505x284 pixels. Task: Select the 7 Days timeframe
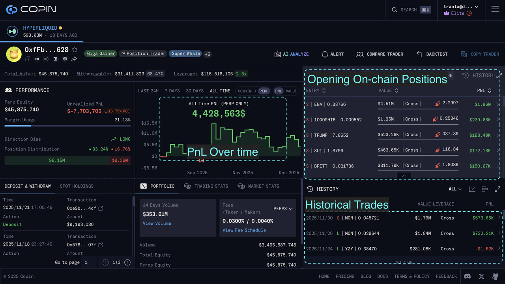[x=172, y=91]
